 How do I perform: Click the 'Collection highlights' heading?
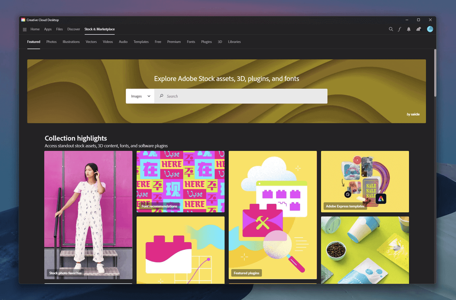pyautogui.click(x=76, y=138)
